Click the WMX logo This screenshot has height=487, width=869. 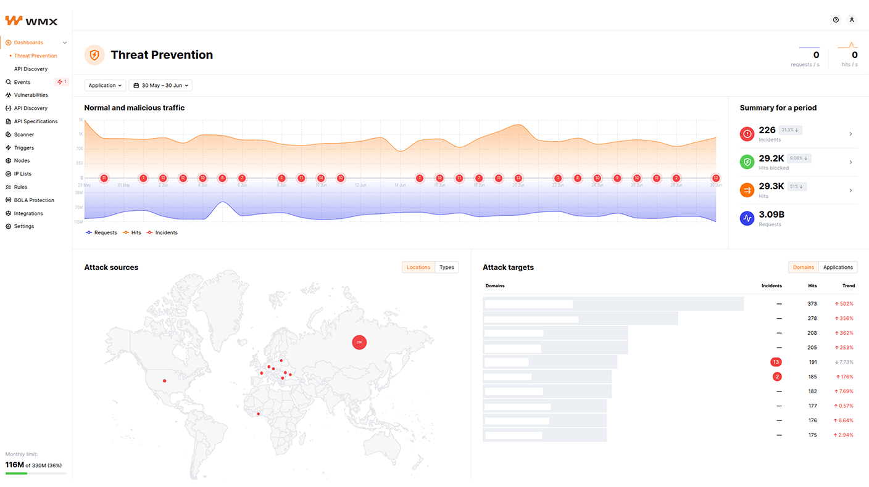(31, 21)
